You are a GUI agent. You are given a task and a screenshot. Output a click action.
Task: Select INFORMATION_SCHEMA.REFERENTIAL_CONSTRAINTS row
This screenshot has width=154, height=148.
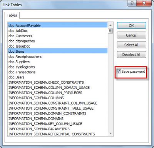(x=58, y=134)
